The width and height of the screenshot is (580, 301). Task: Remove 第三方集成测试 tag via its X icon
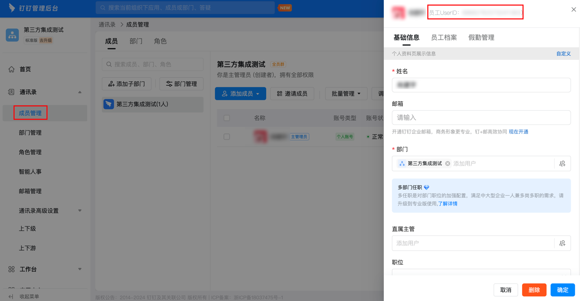tap(447, 163)
